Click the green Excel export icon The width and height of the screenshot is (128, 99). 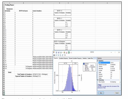pyautogui.click(x=69, y=52)
